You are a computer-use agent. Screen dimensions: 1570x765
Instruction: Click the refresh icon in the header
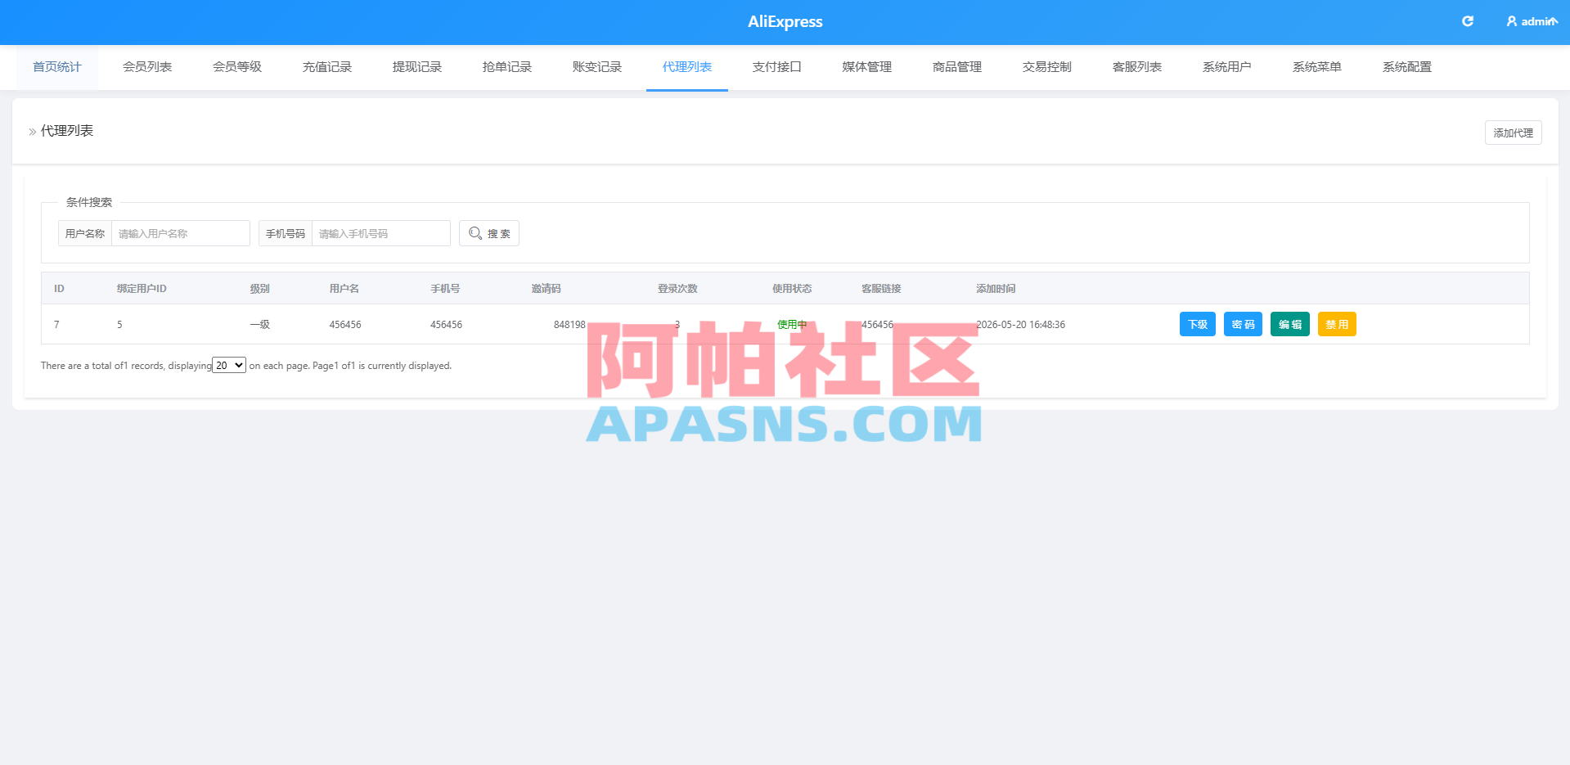(1468, 21)
